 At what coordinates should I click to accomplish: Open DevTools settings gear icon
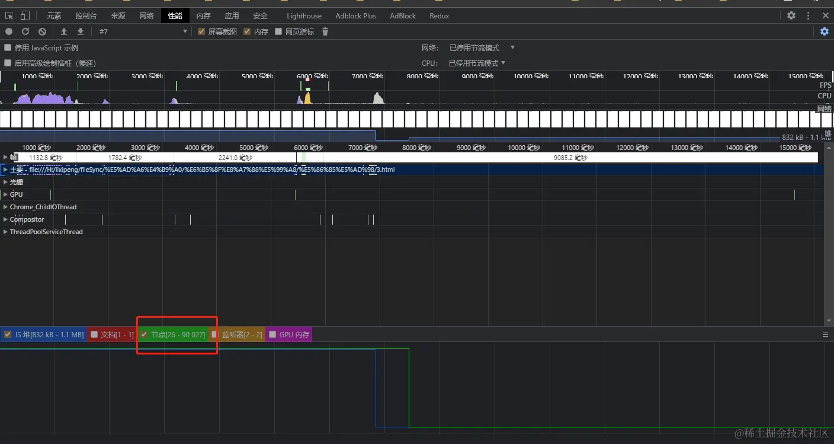791,16
